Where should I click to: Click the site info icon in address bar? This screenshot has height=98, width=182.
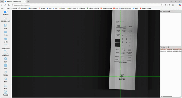(x=12, y=5)
